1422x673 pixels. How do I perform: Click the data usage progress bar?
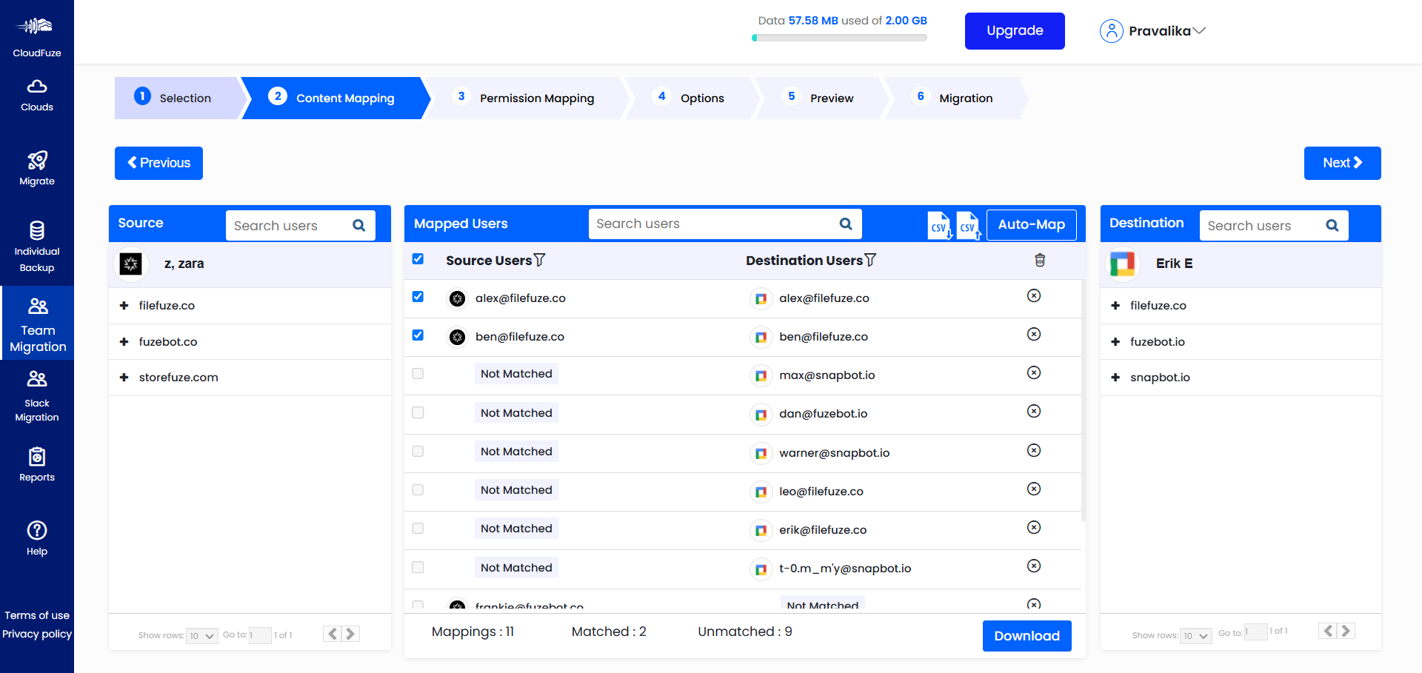pyautogui.click(x=839, y=38)
